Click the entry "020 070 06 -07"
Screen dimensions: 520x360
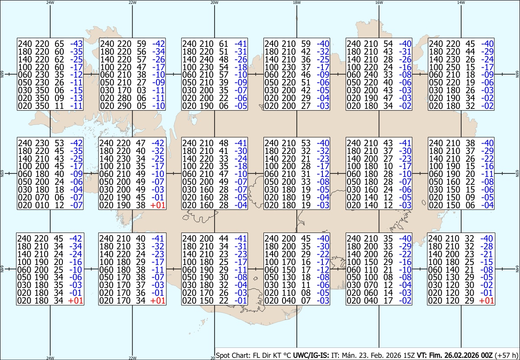[50, 197]
